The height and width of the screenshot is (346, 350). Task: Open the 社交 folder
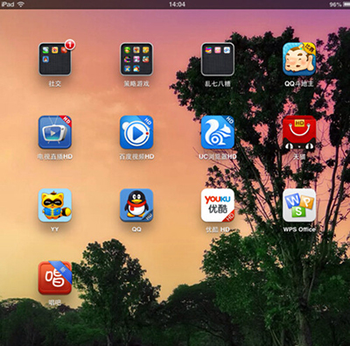(x=55, y=60)
